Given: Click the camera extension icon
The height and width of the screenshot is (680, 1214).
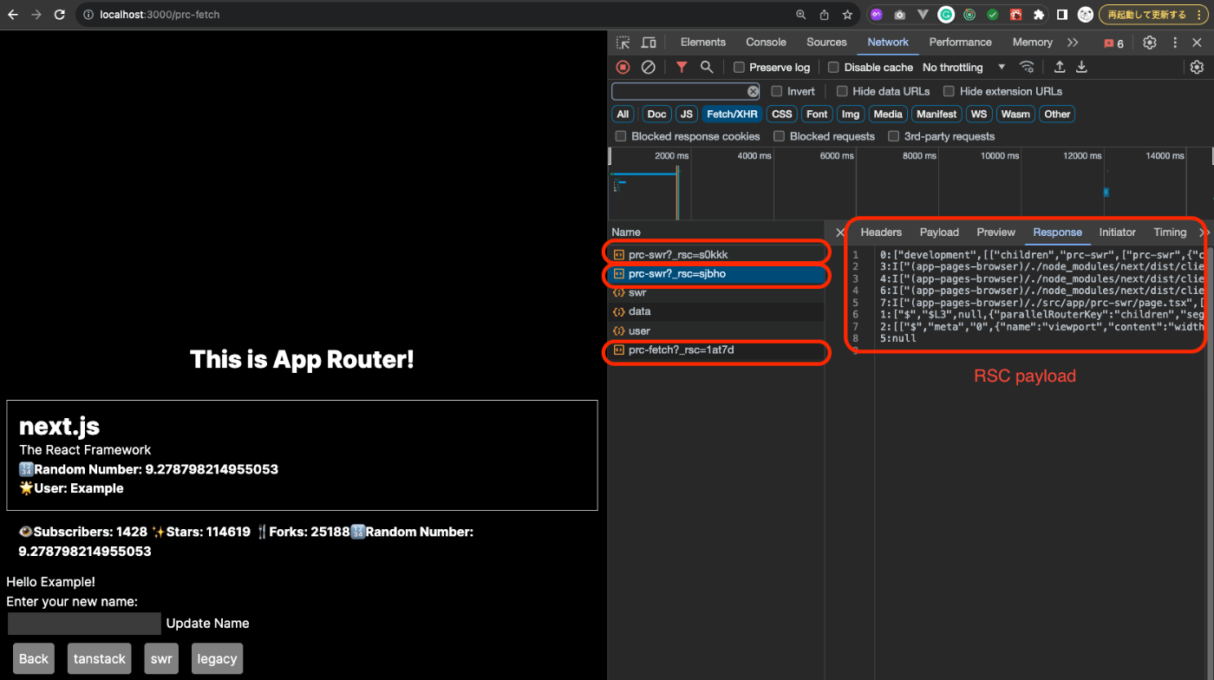Looking at the screenshot, I should [x=900, y=15].
